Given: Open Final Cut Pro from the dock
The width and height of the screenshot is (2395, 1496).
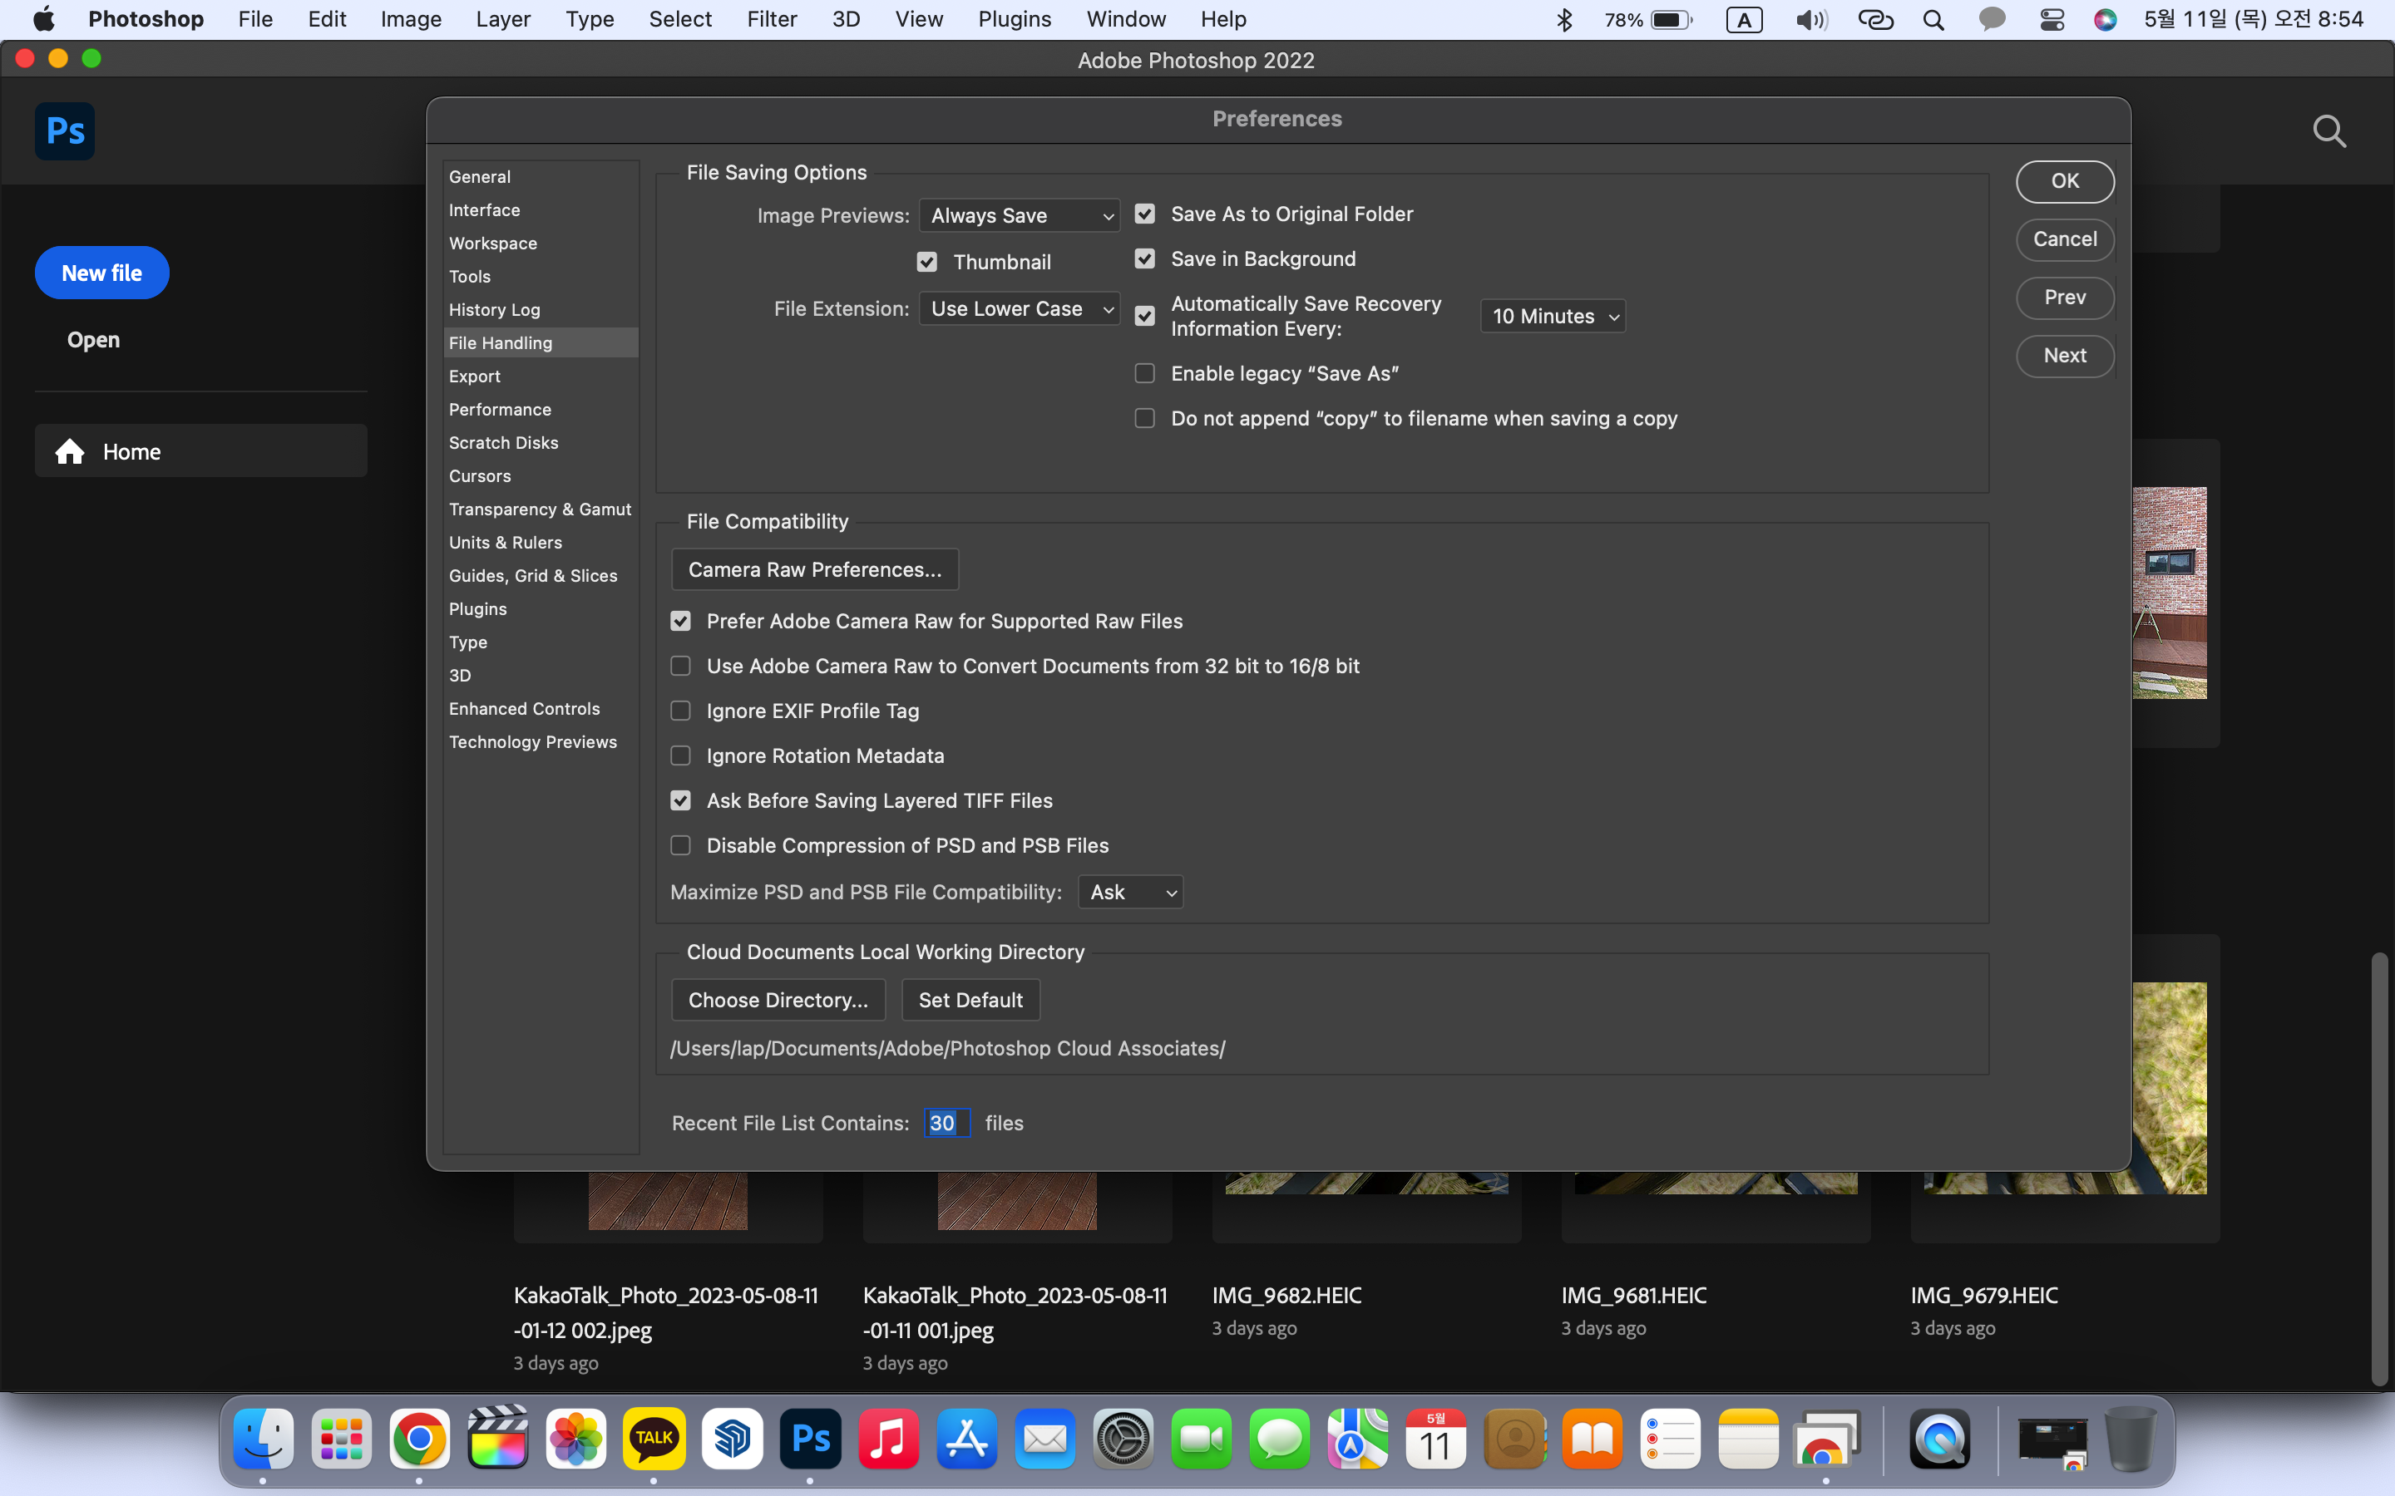Looking at the screenshot, I should coord(498,1438).
